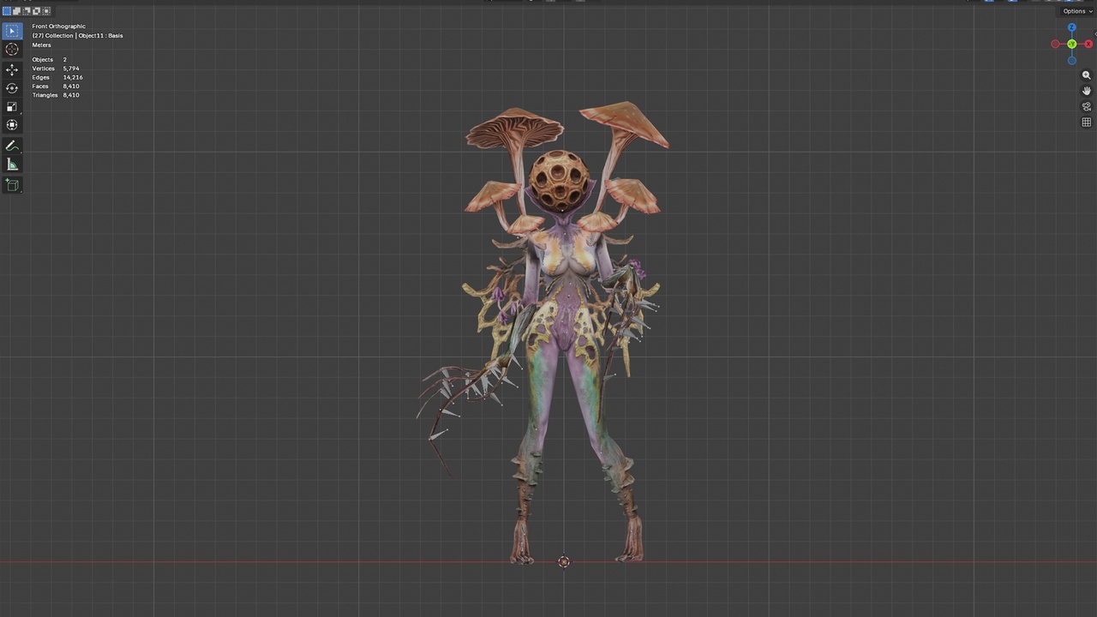Screen dimensions: 1097x617
Task: Click the Zoom view magnifier icon
Action: (1086, 75)
